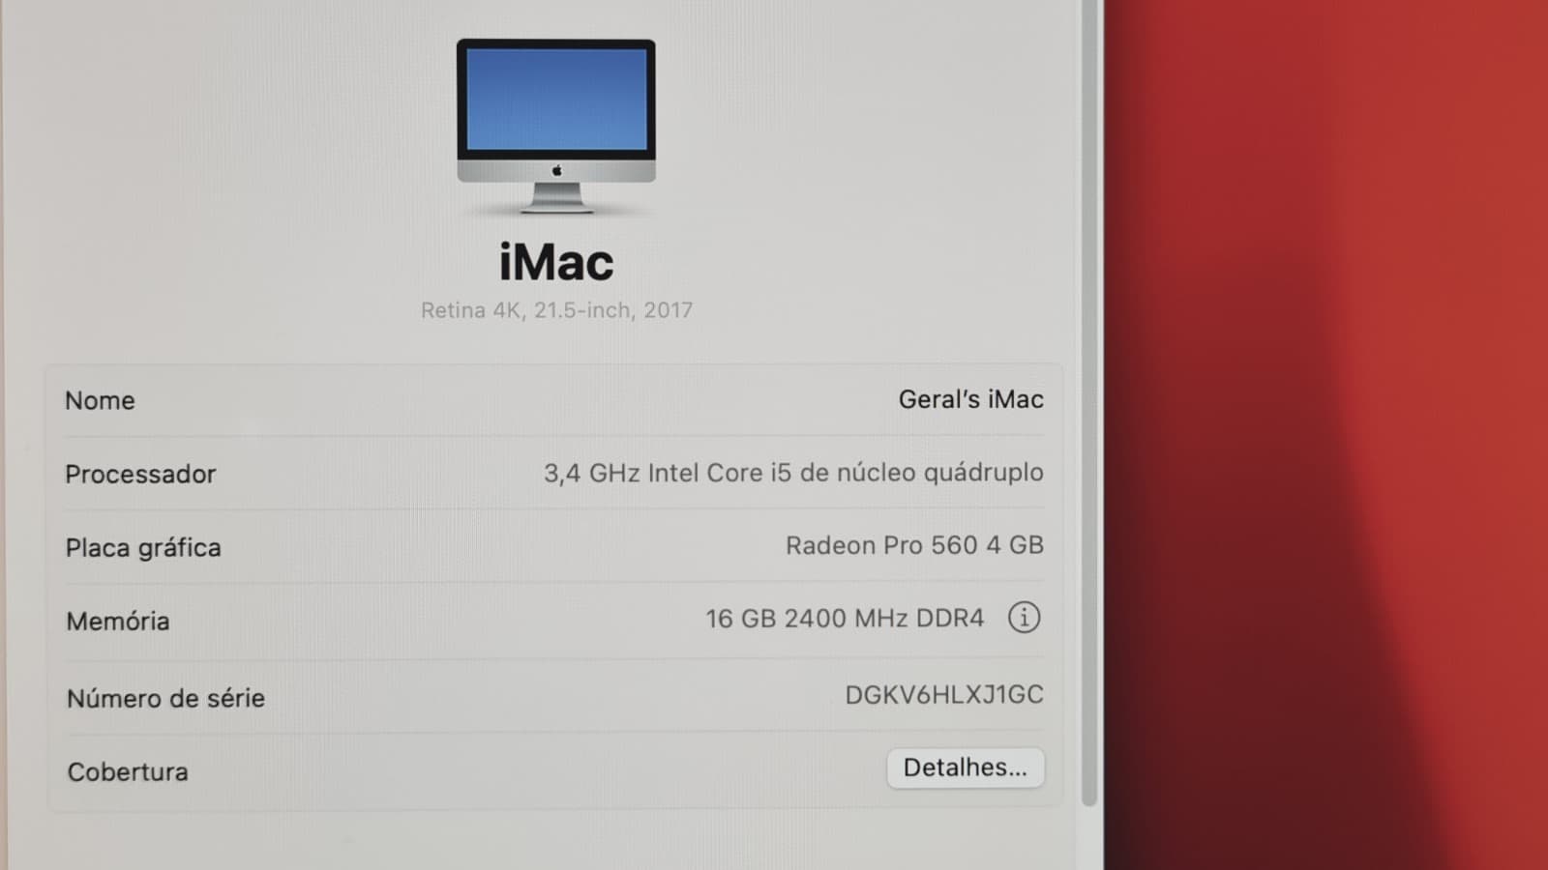Click the "Número de série" label
Image resolution: width=1548 pixels, height=870 pixels.
click(x=165, y=698)
